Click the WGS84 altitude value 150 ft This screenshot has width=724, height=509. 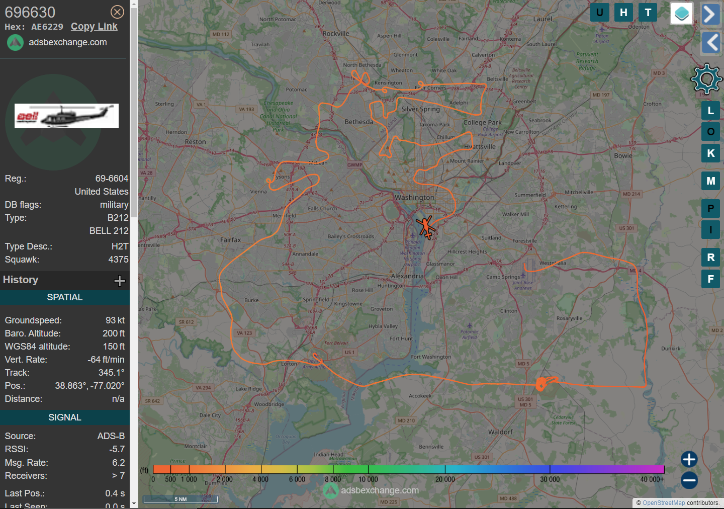(x=114, y=347)
